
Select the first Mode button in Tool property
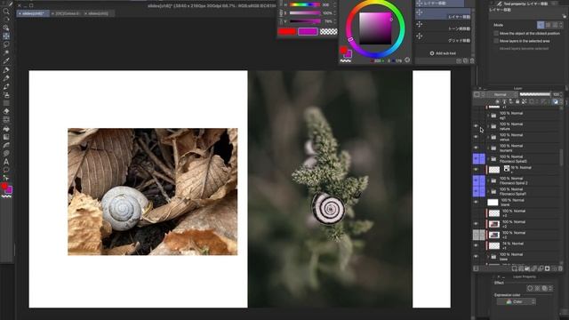pyautogui.click(x=541, y=25)
